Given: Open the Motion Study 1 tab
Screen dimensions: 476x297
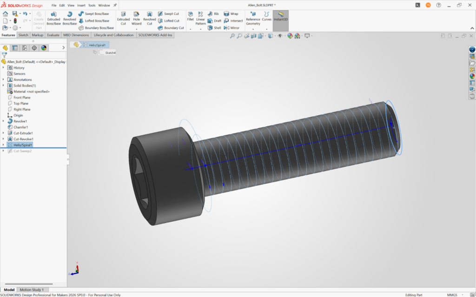Looking at the screenshot, I should pos(32,290).
